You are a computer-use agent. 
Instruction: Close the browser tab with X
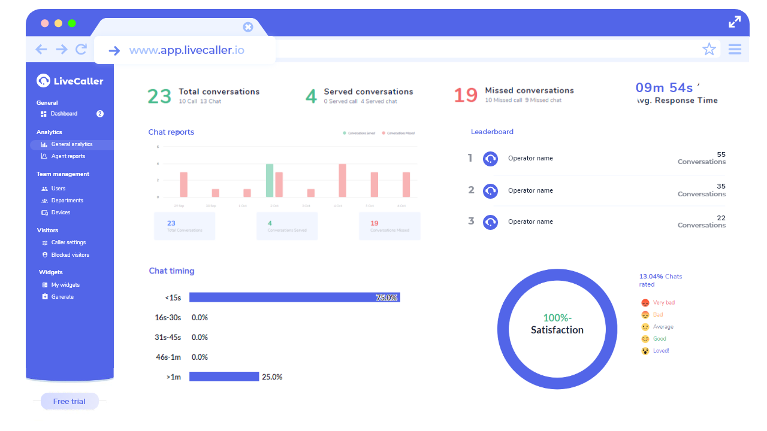(x=248, y=27)
